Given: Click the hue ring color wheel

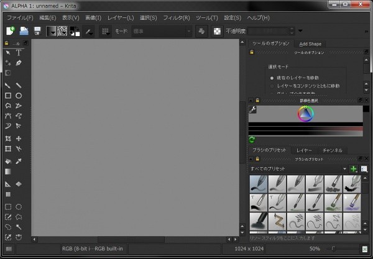Looking at the screenshot, I should (x=306, y=114).
